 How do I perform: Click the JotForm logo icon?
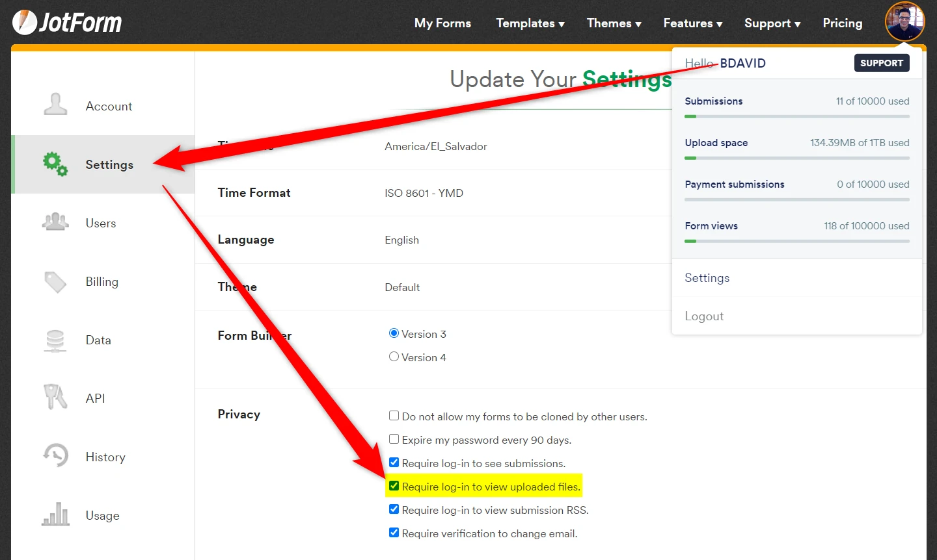(25, 23)
